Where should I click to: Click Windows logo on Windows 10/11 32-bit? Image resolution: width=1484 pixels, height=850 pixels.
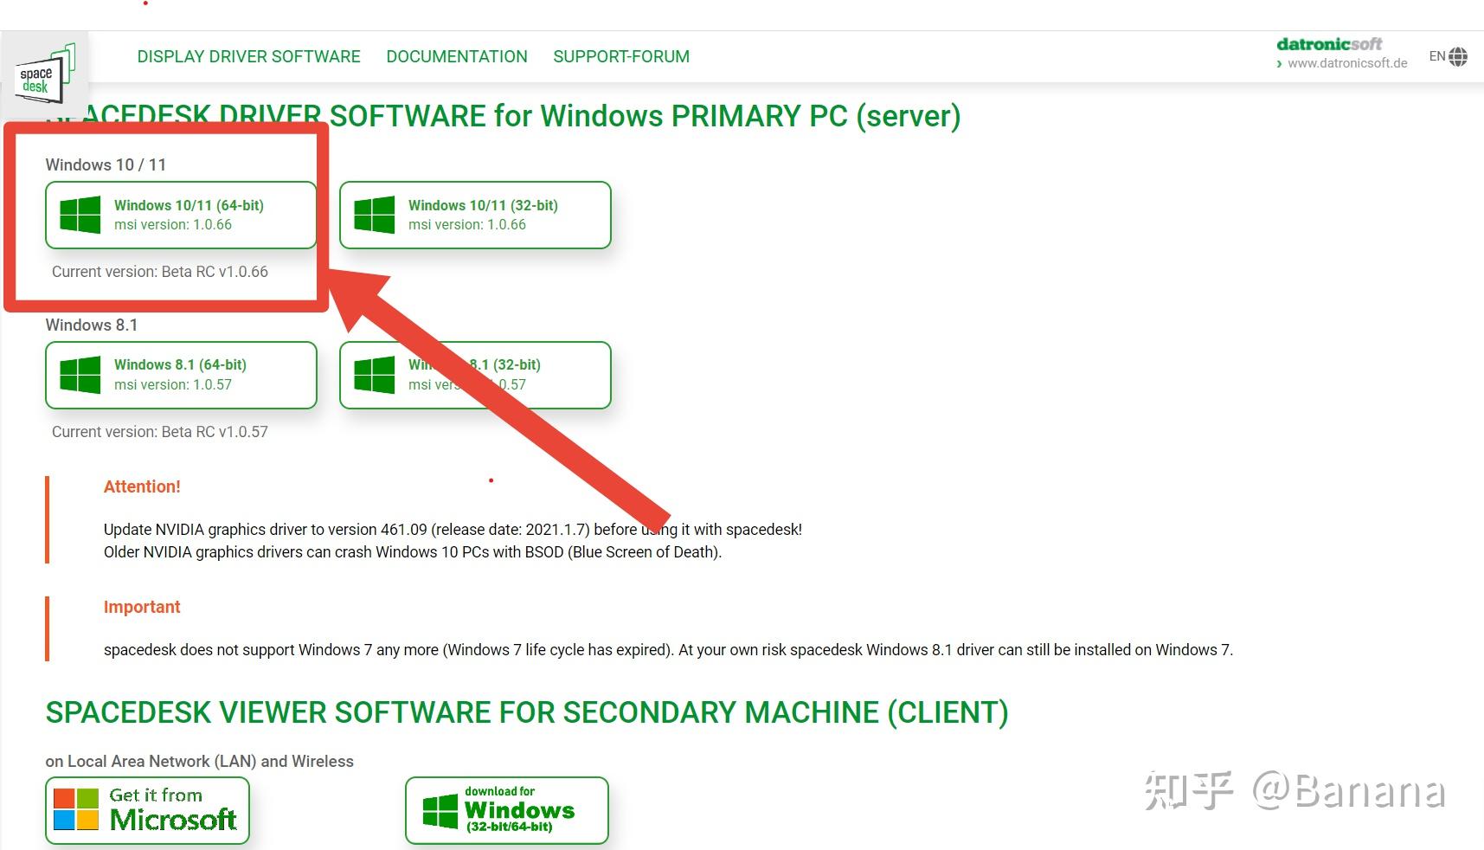pos(375,215)
